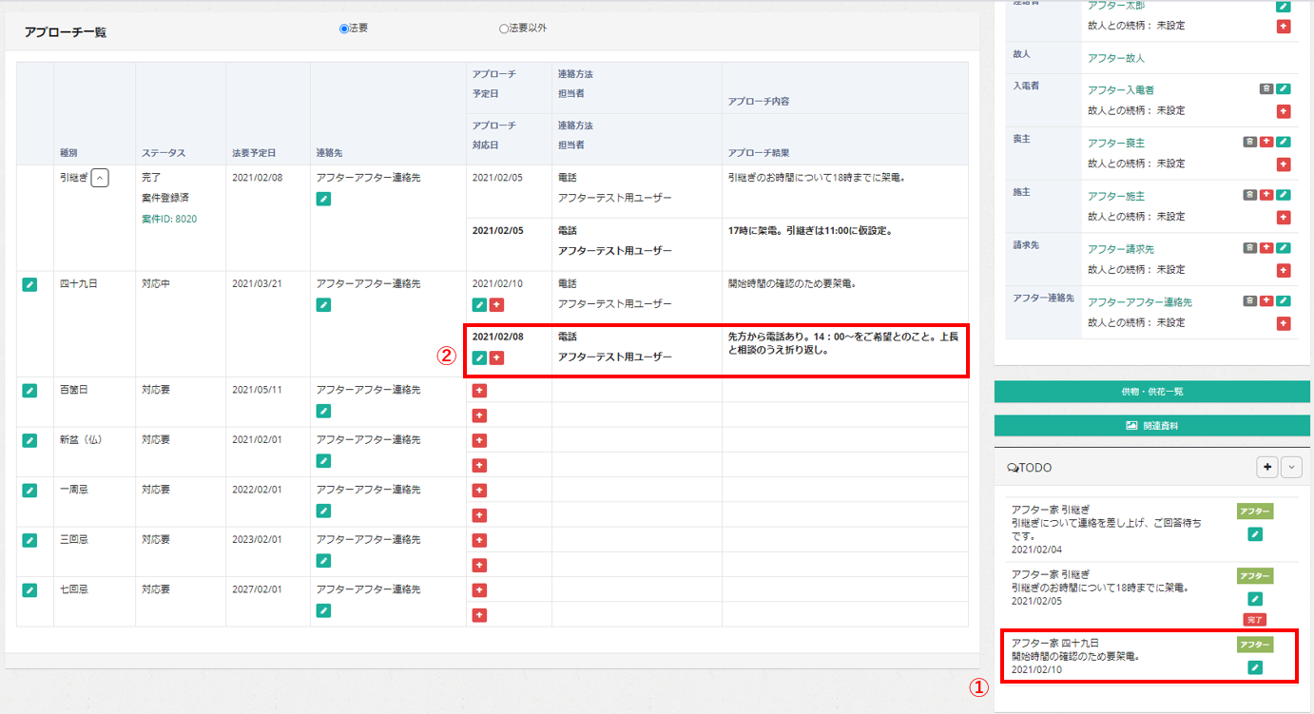The height and width of the screenshot is (714, 1314).
Task: Edit the 2021/02/08 approach result entry
Action: (479, 357)
